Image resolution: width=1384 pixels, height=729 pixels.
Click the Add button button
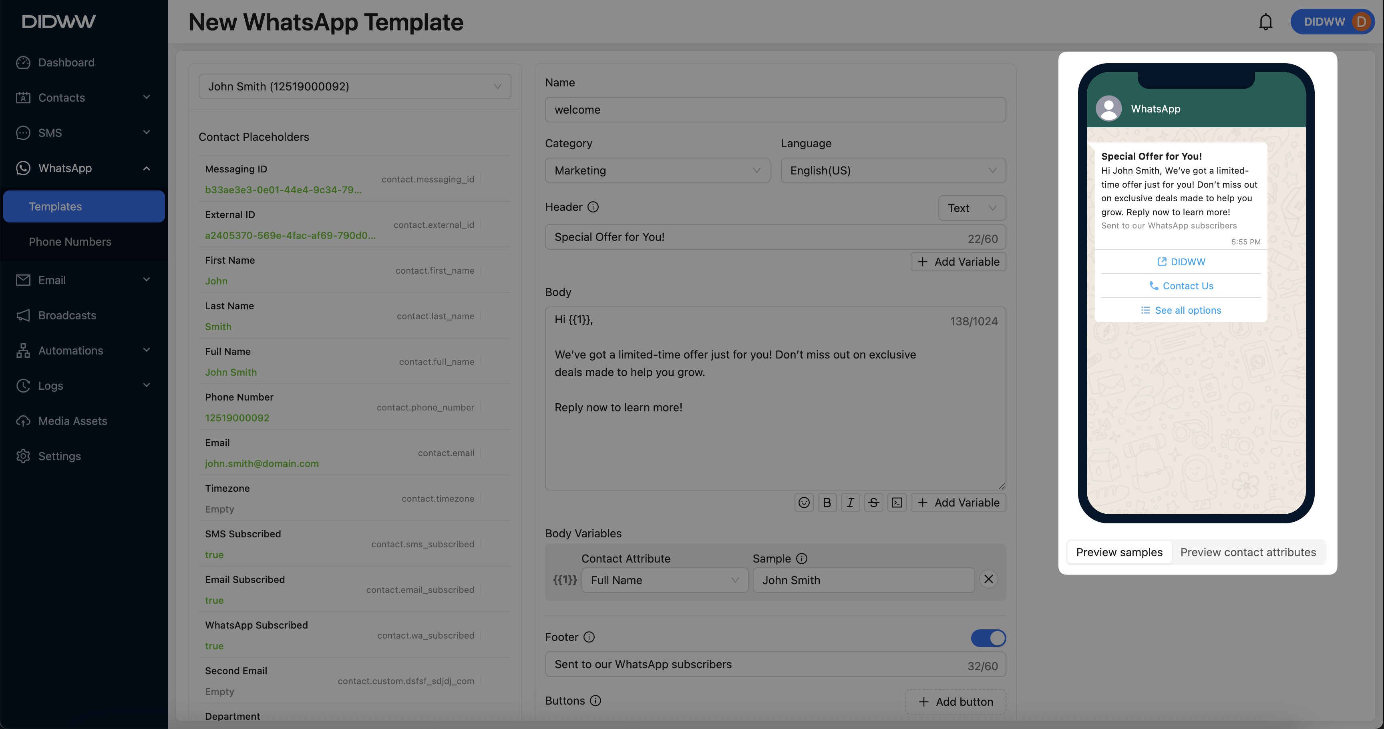(955, 702)
